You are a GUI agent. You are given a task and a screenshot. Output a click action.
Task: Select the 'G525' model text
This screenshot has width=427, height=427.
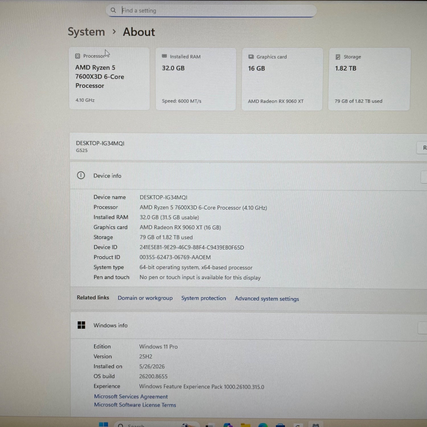[82, 150]
